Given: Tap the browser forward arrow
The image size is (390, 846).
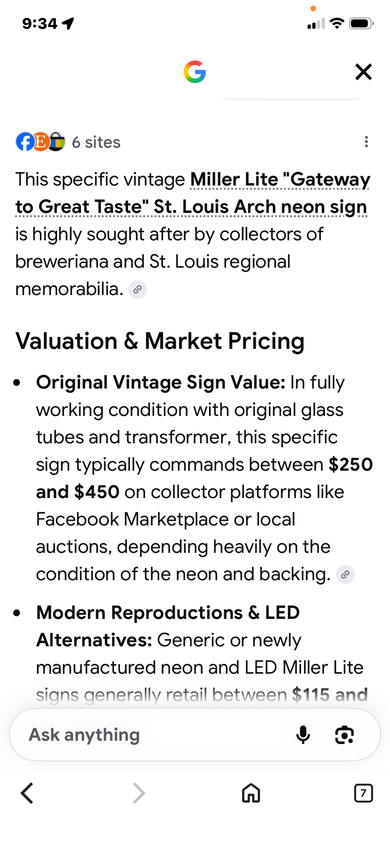Looking at the screenshot, I should [138, 793].
